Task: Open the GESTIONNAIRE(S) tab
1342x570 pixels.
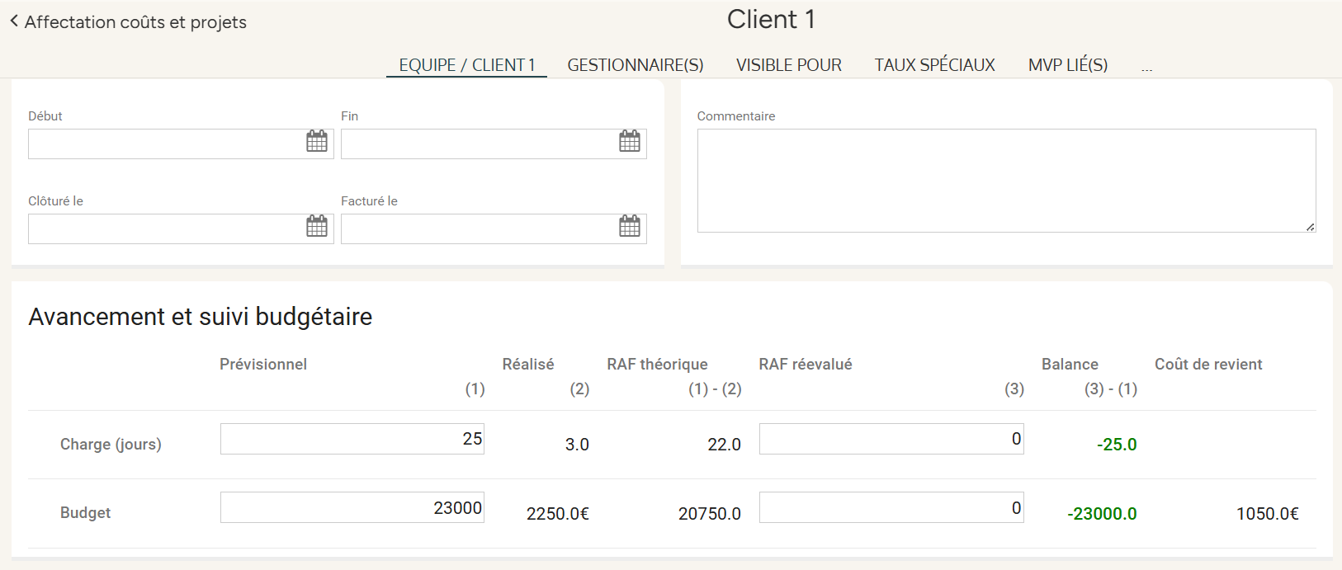Action: [635, 65]
